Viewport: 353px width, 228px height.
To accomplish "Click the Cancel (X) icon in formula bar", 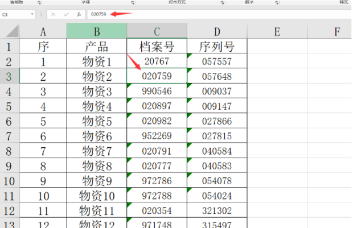I will coord(54,15).
